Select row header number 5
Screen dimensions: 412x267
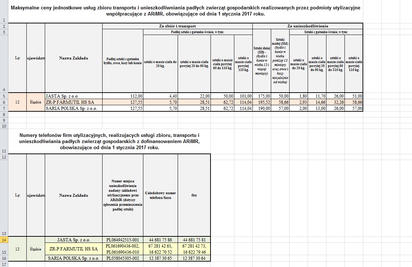pyautogui.click(x=4, y=96)
